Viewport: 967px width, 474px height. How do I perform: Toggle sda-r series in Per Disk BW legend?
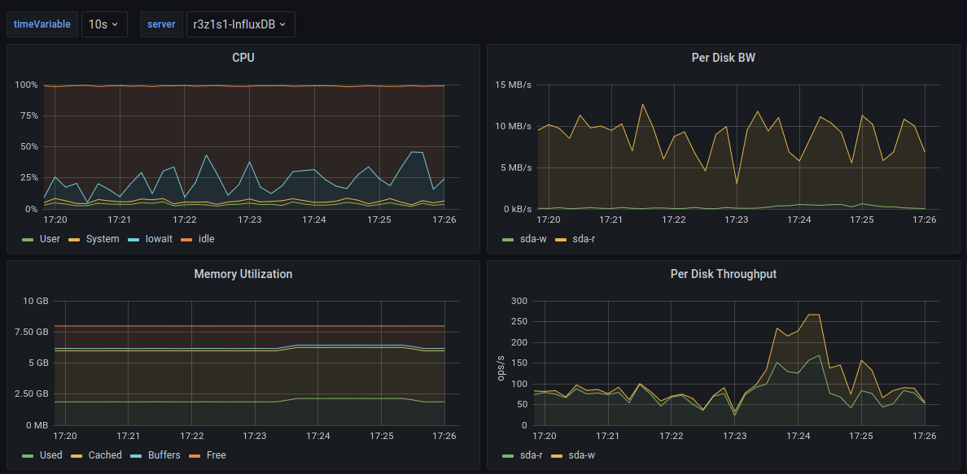click(x=584, y=239)
